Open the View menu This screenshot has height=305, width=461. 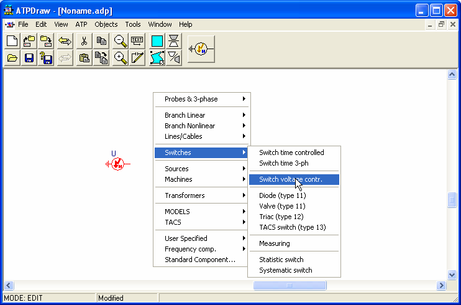tap(61, 24)
